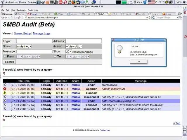Click the New page button
This screenshot has width=187, height=140.
[7, 14]
